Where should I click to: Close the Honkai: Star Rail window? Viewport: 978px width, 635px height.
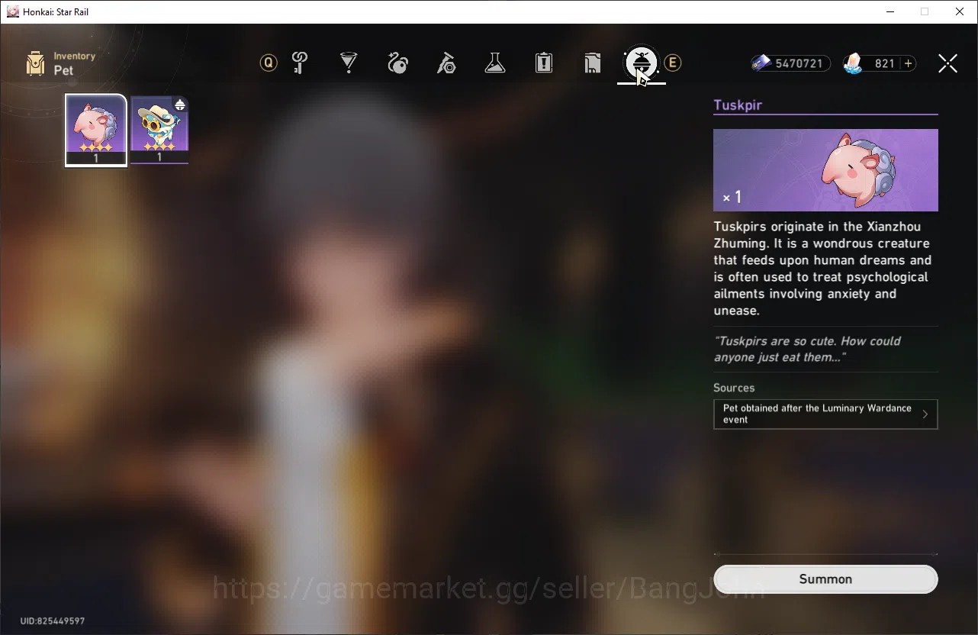click(x=960, y=11)
